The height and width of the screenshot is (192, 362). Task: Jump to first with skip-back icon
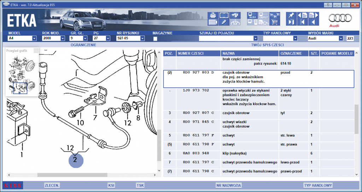[303, 22]
